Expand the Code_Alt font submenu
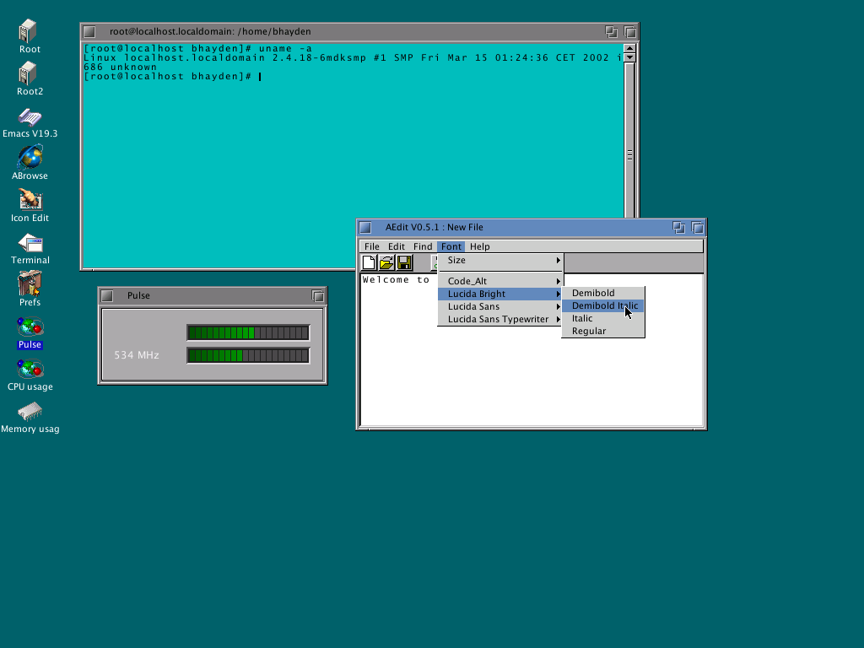 [x=500, y=281]
